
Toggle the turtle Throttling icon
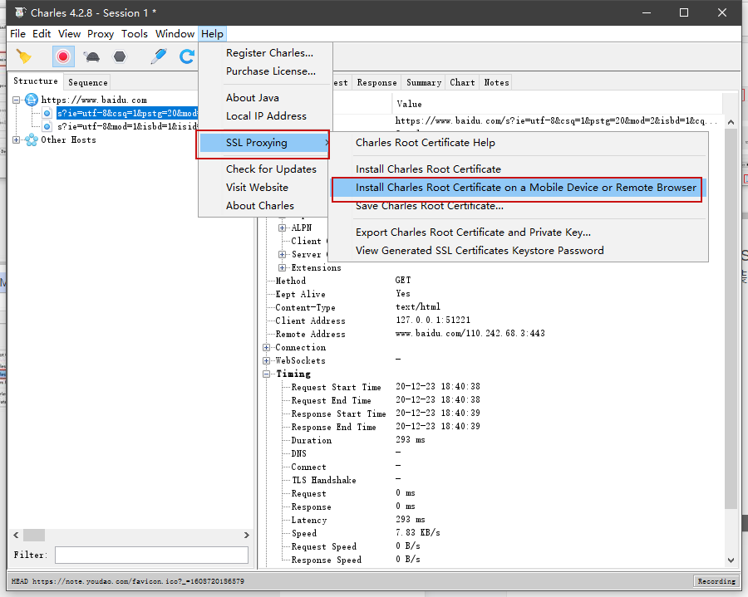click(91, 57)
